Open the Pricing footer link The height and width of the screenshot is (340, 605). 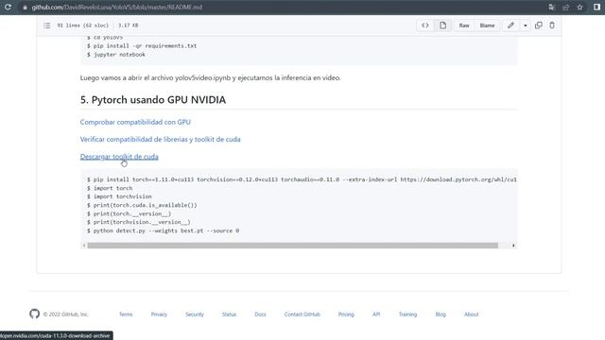(x=346, y=314)
